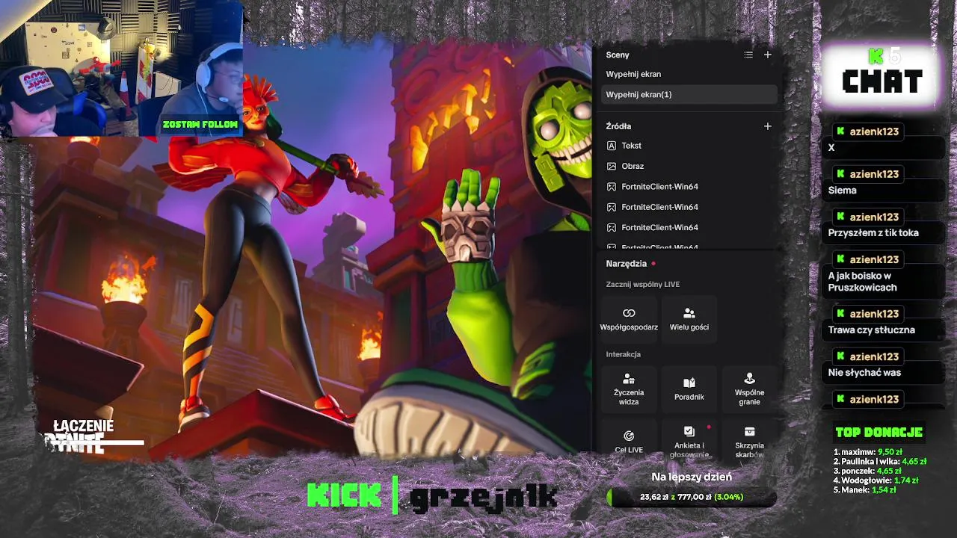The width and height of the screenshot is (957, 538).
Task: Open the Poradnik guide tool
Action: tap(689, 389)
